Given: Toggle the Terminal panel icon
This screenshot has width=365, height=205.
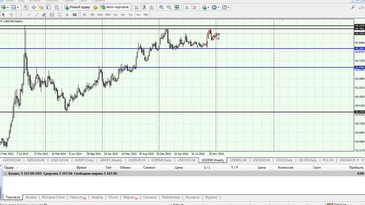Looking at the screenshot, I should tap(49, 7).
